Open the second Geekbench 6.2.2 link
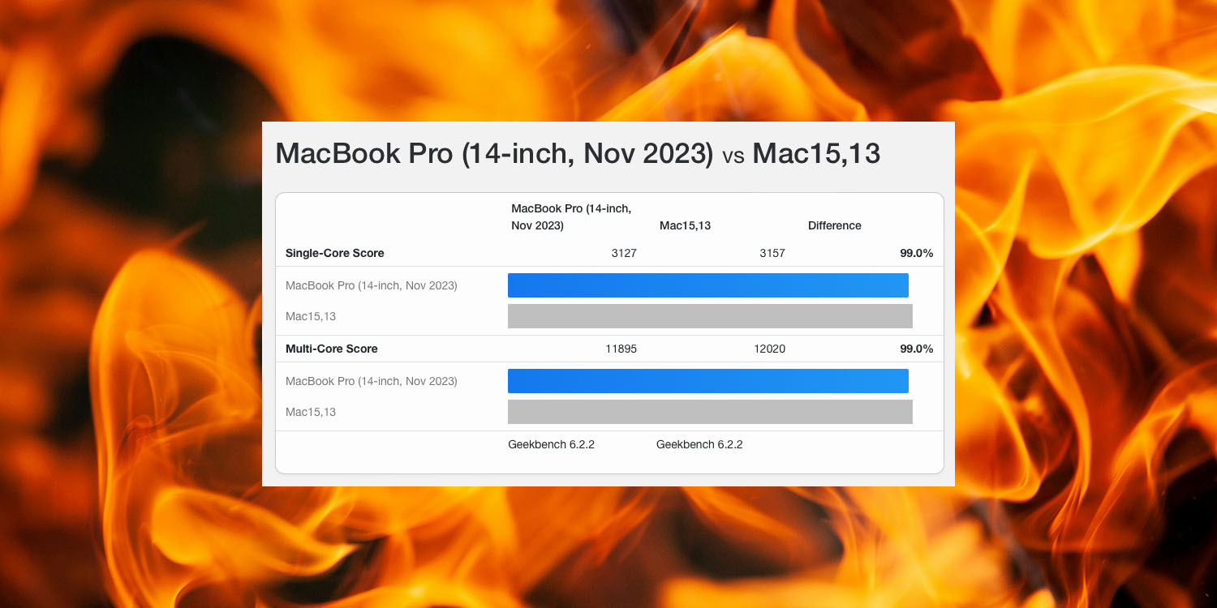The height and width of the screenshot is (608, 1217). [699, 444]
